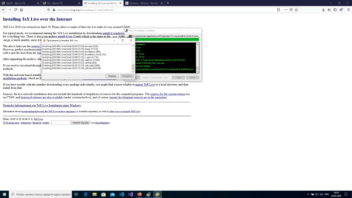Close the 'TeX - Школа179' tab
Viewport: 352px width, 198px height.
(x=79, y=3)
